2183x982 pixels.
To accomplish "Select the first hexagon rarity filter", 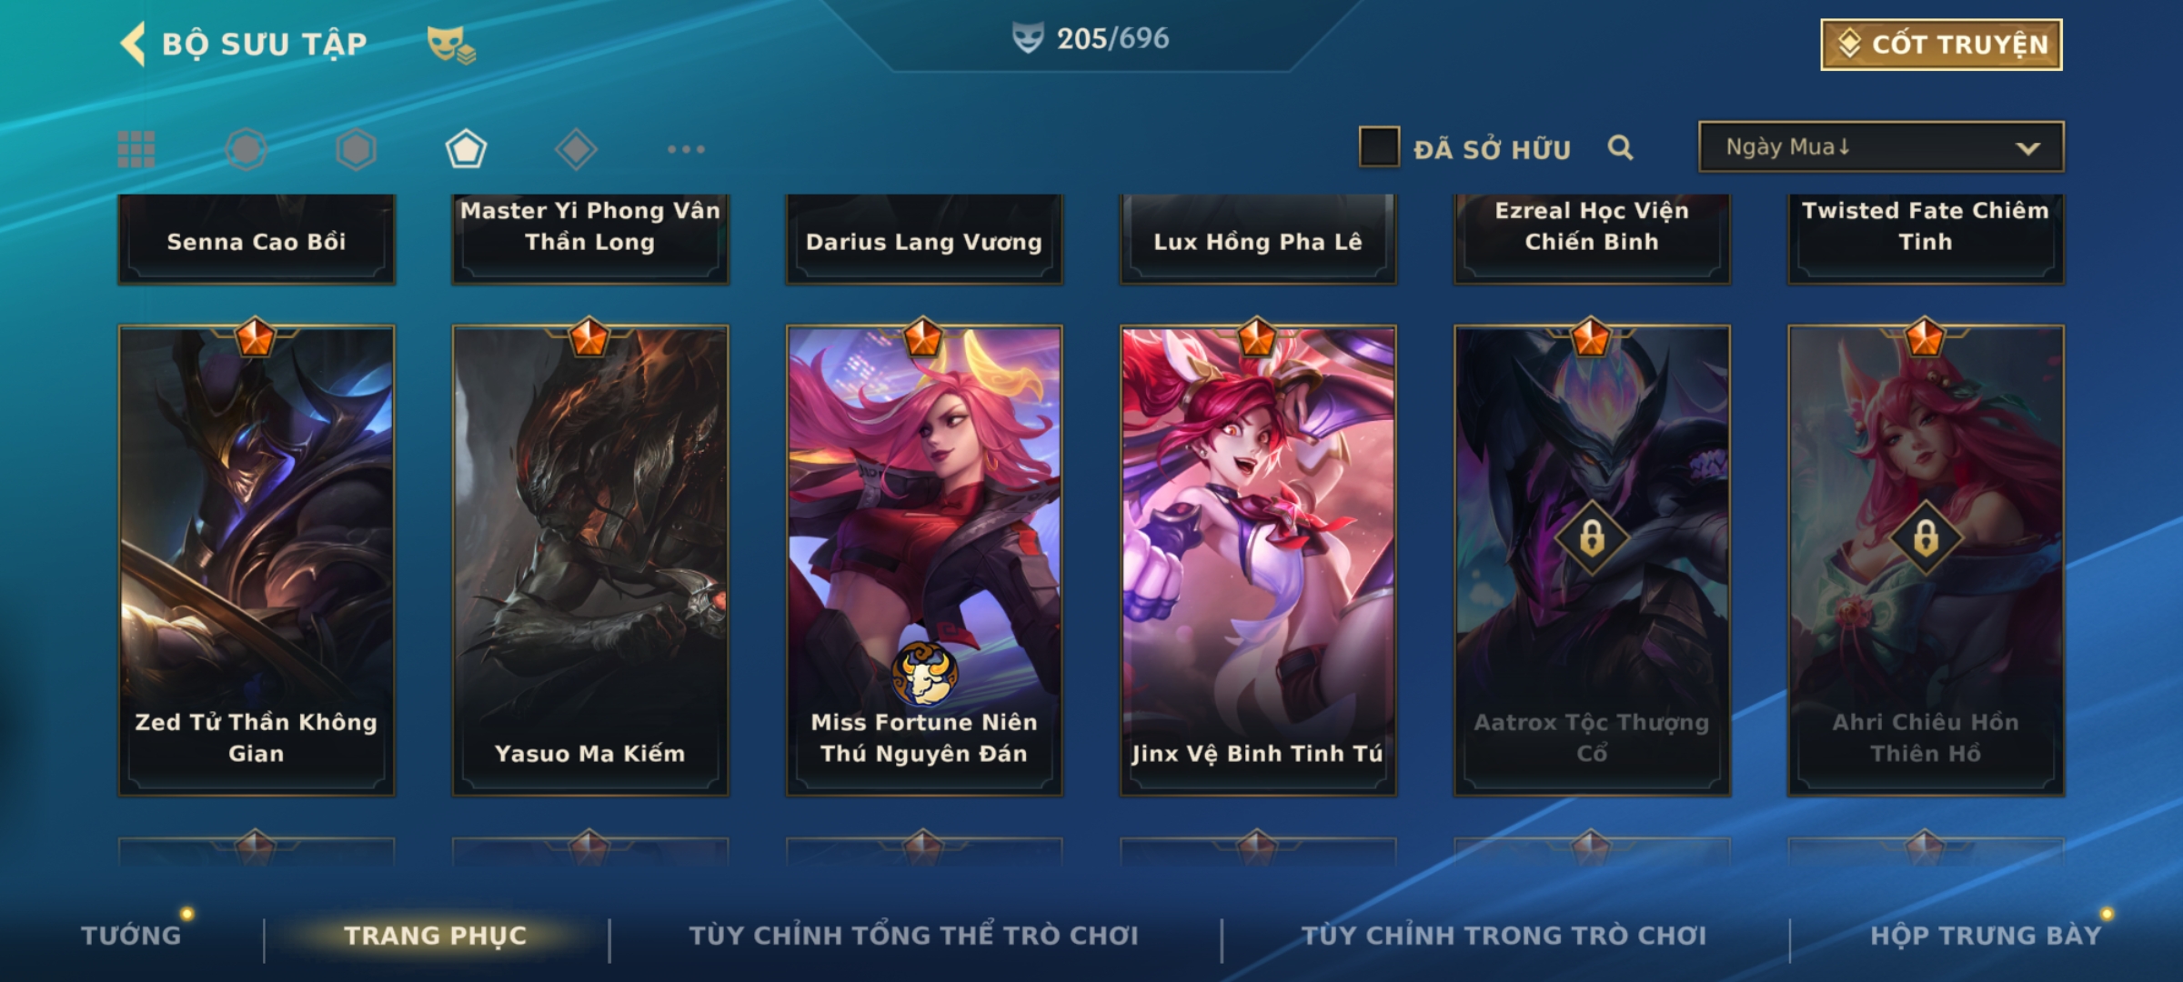I will coord(246,149).
